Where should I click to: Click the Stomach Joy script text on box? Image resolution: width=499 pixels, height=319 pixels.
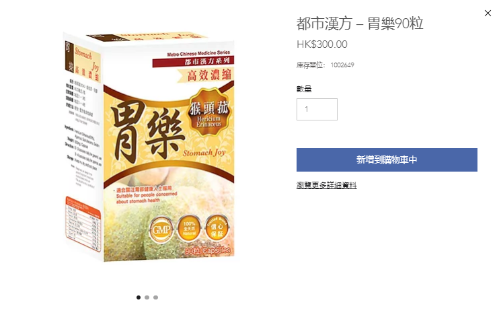204,153
